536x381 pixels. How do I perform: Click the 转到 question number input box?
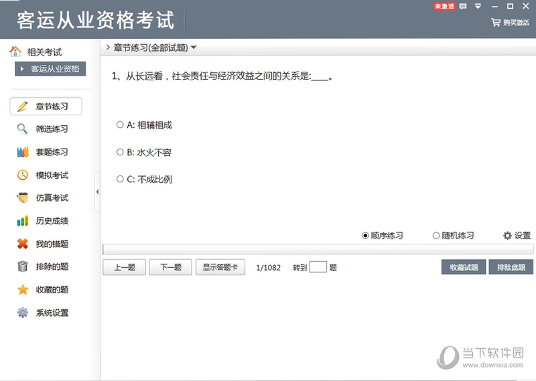pos(318,267)
